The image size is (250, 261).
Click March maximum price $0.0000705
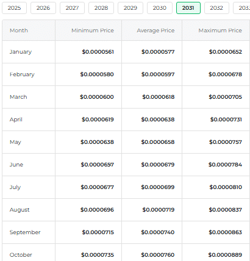click(x=226, y=97)
